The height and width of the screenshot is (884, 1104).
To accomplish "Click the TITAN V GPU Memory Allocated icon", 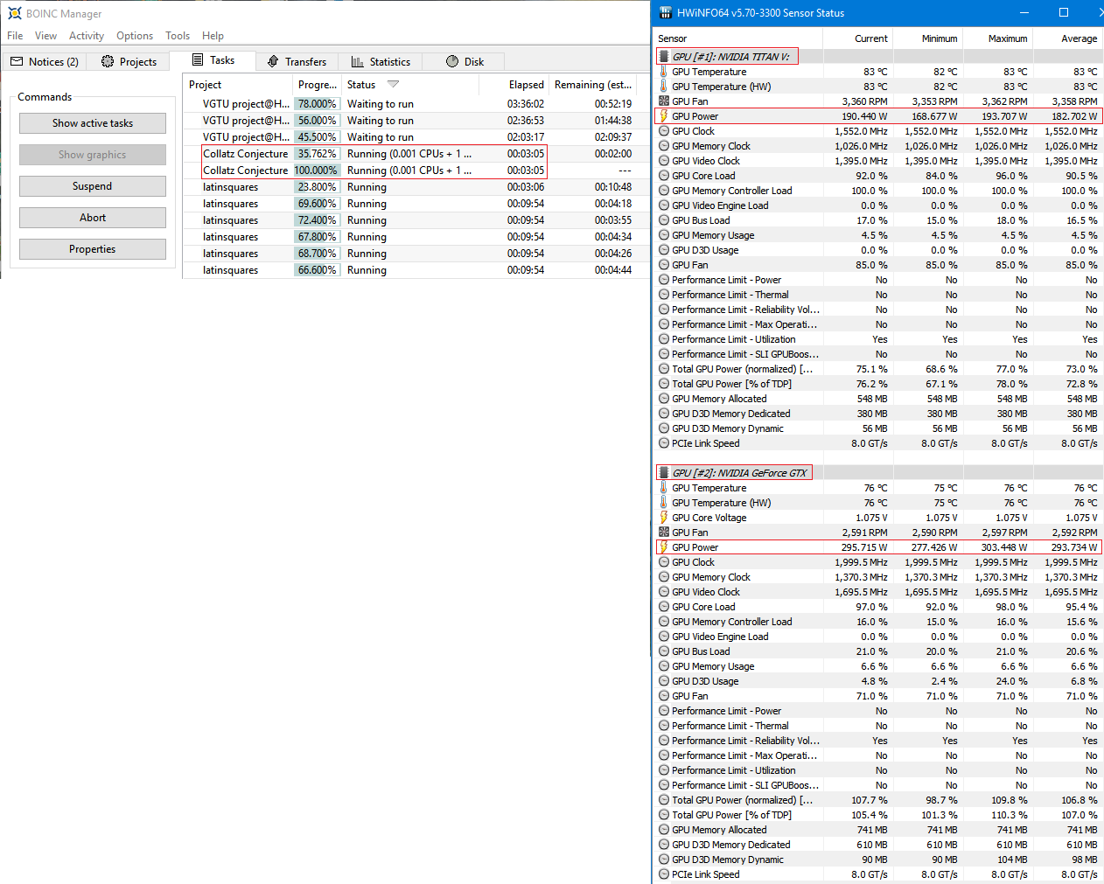I will 664,399.
